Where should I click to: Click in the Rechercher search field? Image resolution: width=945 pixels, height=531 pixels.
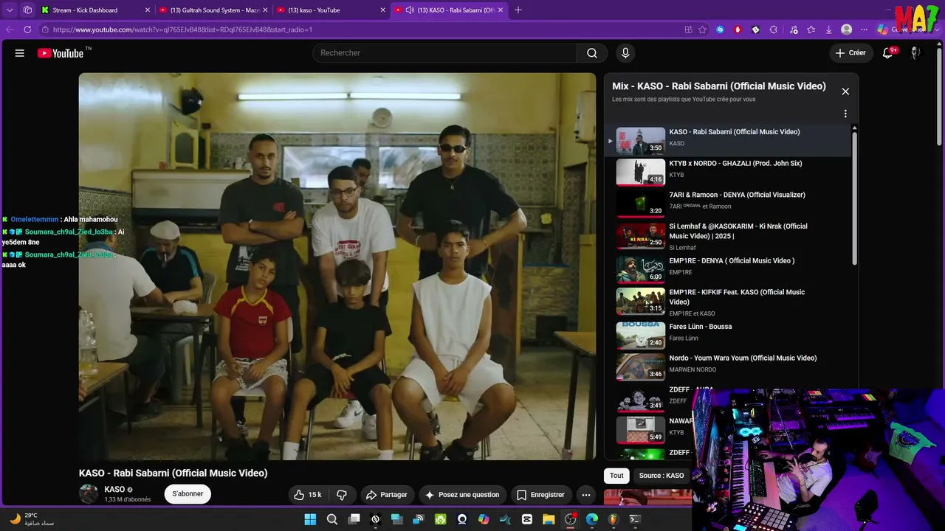[x=445, y=53]
